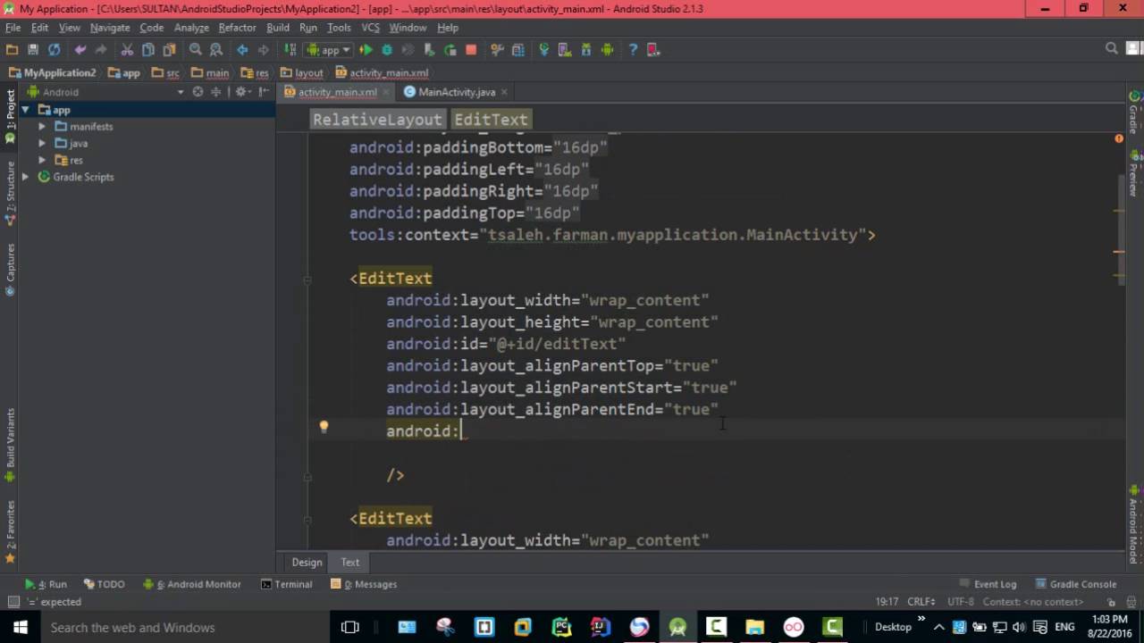Open the app run configuration dropdown
Viewport: 1144px width, 643px height.
click(330, 50)
